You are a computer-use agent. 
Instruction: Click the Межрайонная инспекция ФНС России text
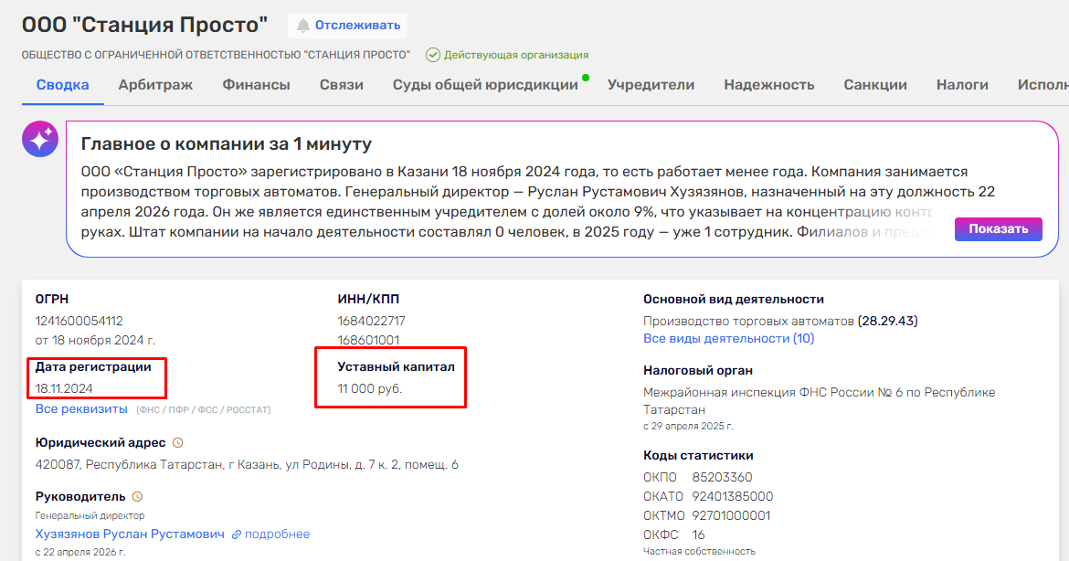click(820, 401)
